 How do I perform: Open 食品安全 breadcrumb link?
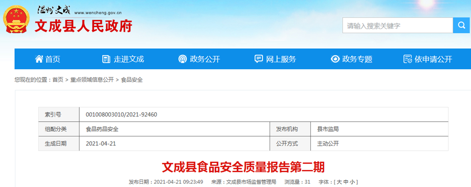point(132,80)
